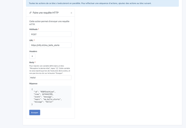Click the URL field containing ntfy.sh address
The width and height of the screenshot is (186, 128).
click(50, 45)
